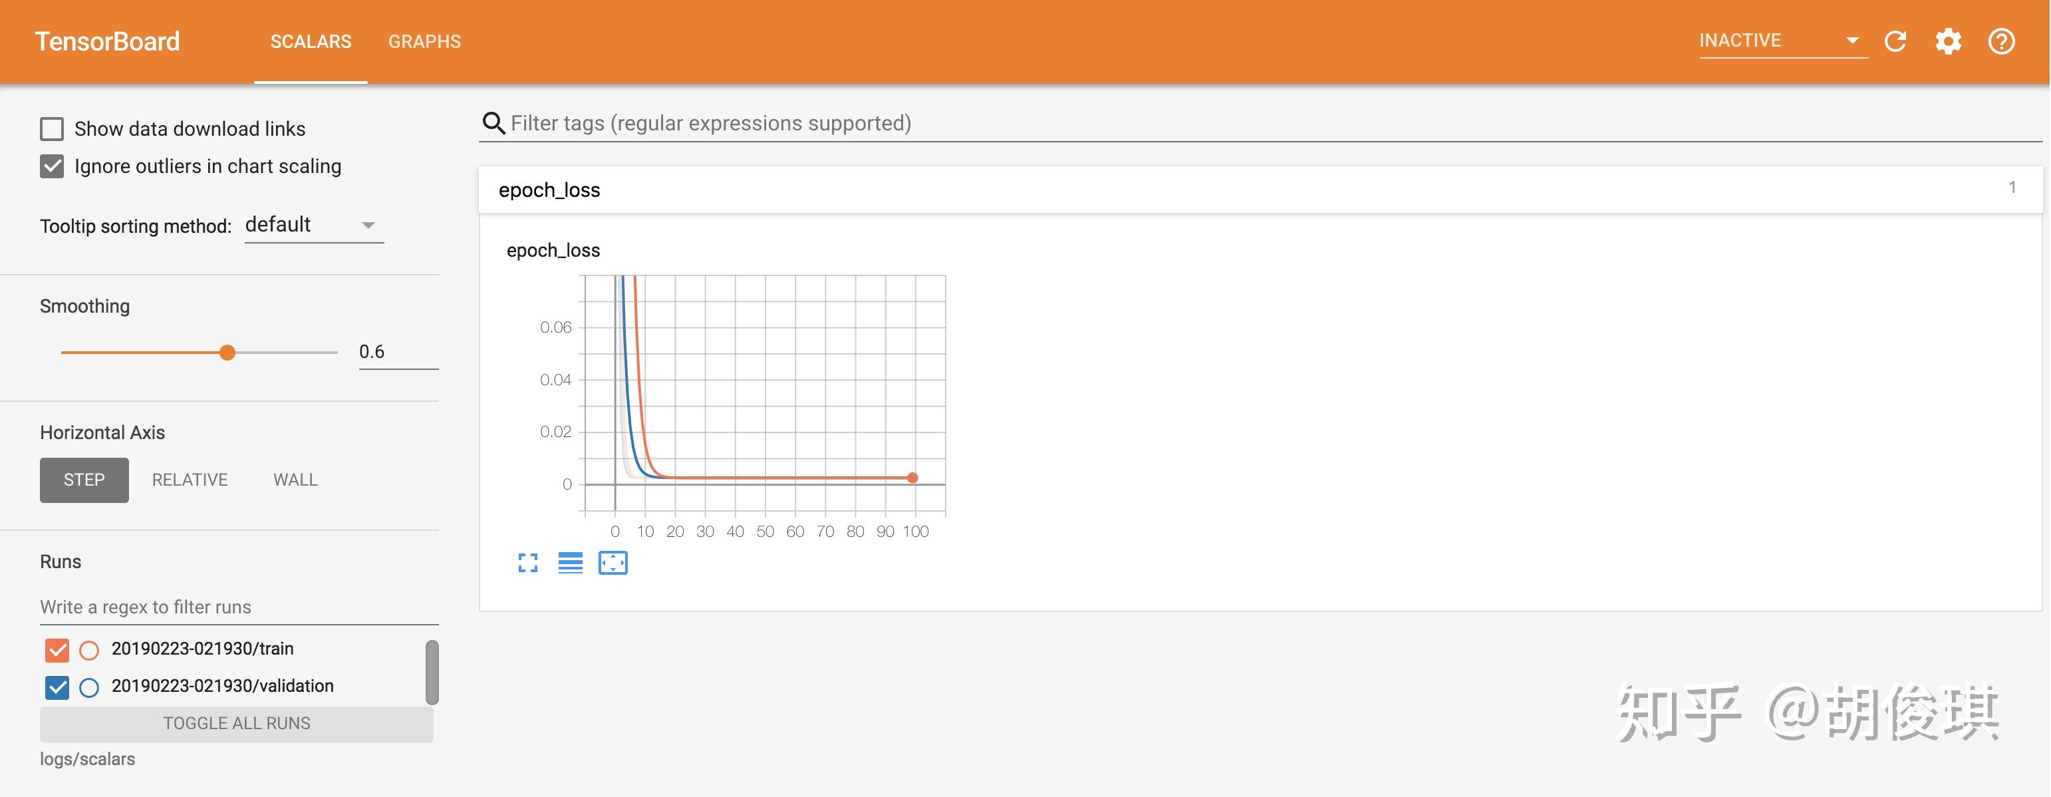This screenshot has height=797, width=2051.
Task: Click TOGGLE ALL RUNS button
Action: pyautogui.click(x=237, y=724)
